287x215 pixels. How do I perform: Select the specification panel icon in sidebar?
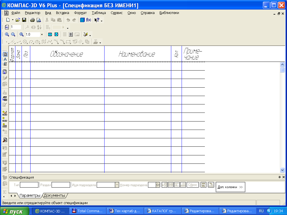coord(5,54)
